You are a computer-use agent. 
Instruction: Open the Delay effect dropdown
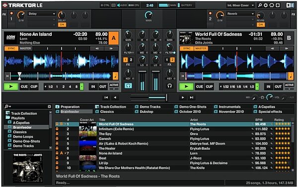tap(42, 14)
